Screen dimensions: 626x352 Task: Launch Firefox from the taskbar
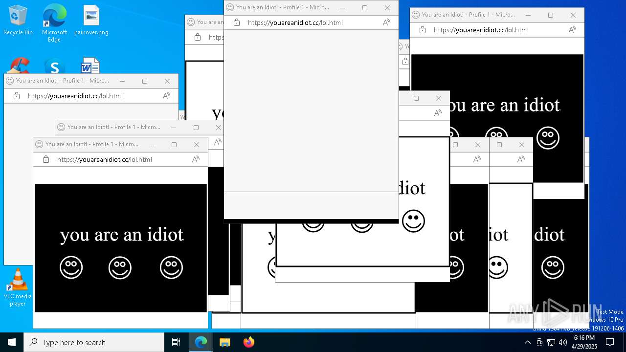tap(248, 342)
